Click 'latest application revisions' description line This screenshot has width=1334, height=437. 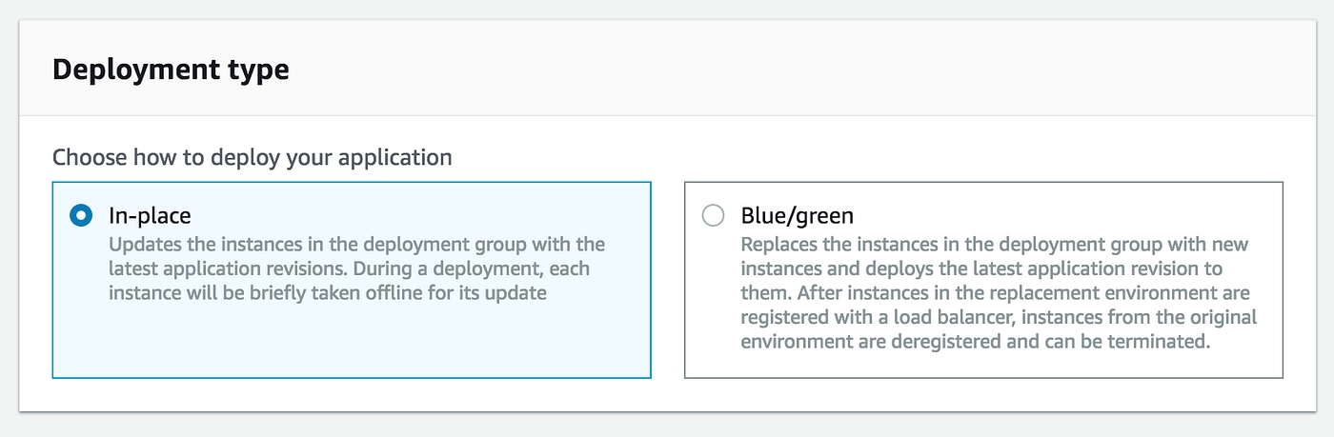click(x=349, y=268)
